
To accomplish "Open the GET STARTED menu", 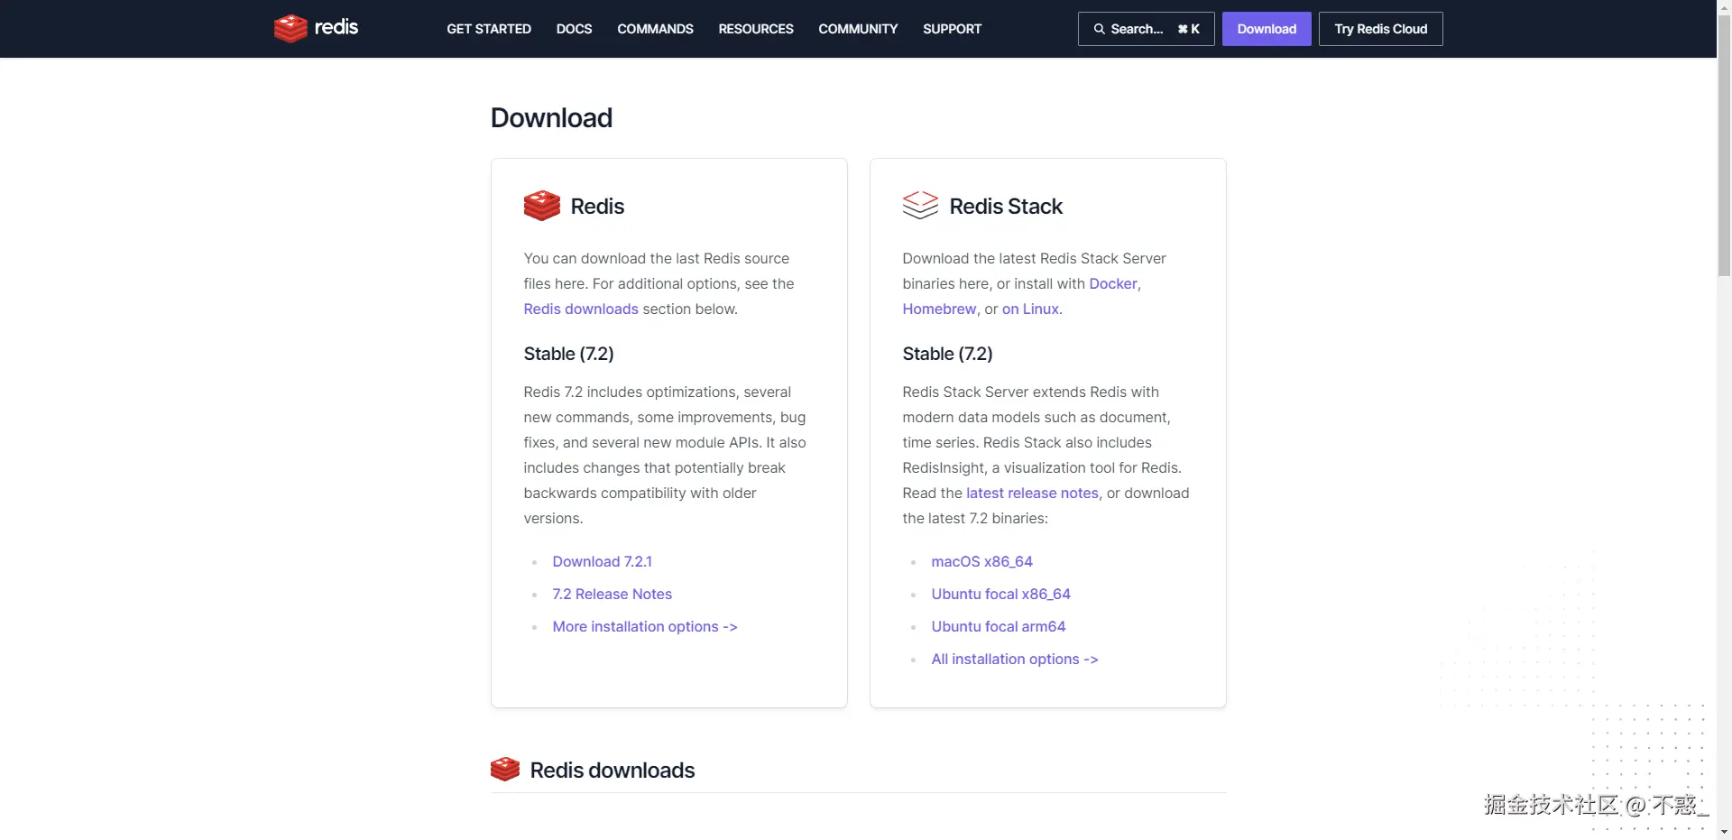I will tap(488, 28).
